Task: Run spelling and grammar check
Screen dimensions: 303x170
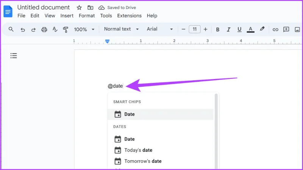Action: tap(55, 29)
